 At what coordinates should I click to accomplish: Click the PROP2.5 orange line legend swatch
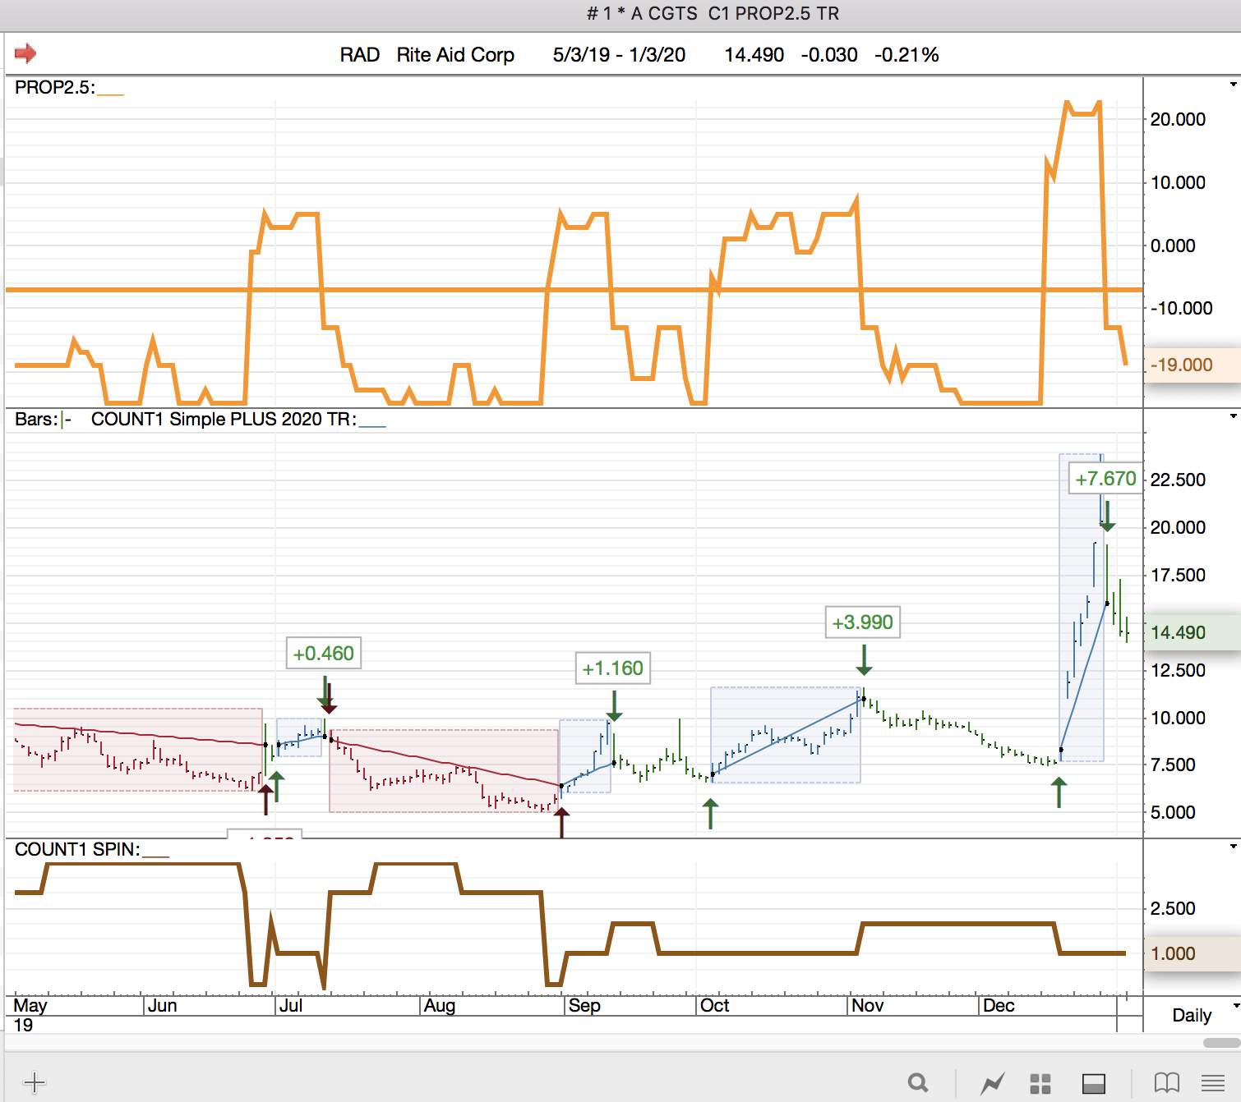point(110,94)
